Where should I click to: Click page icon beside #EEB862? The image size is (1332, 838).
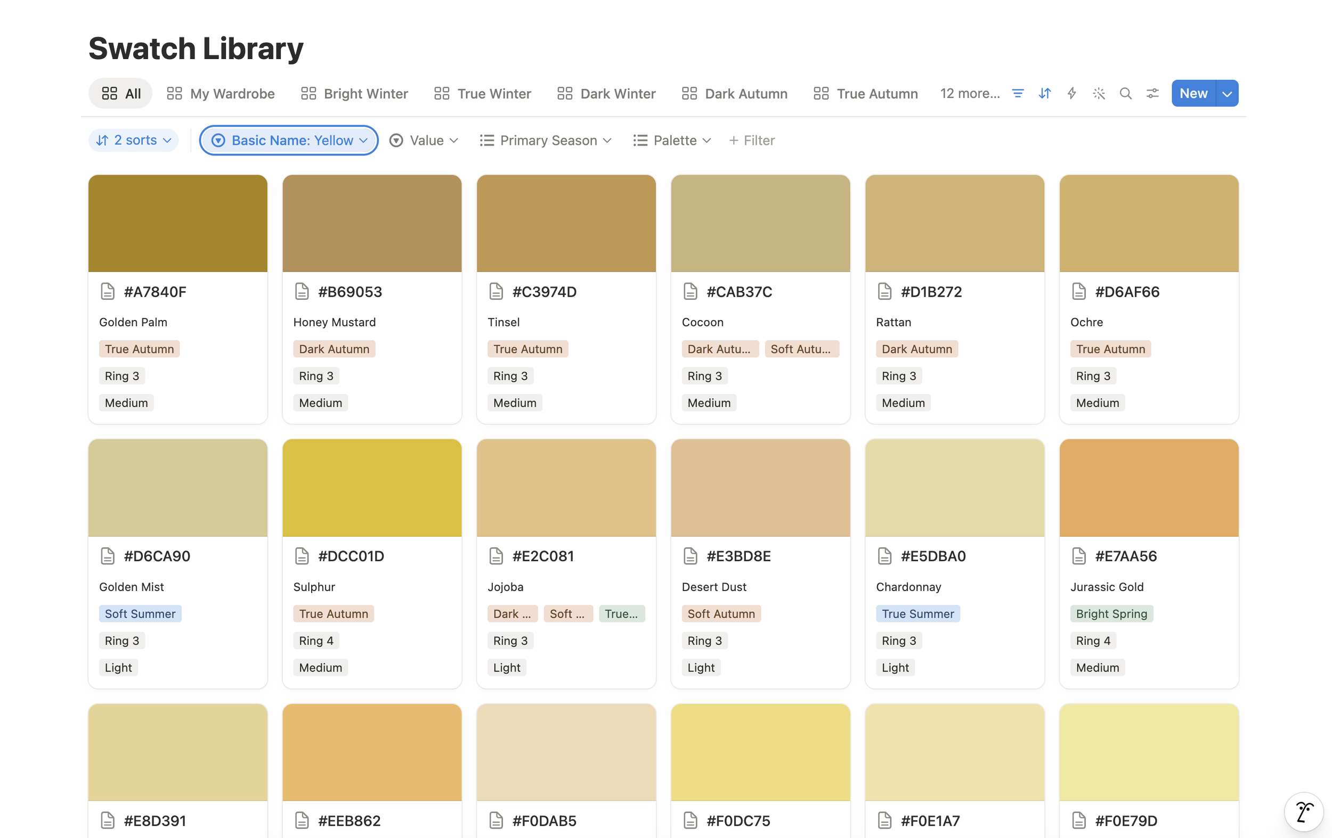click(302, 820)
